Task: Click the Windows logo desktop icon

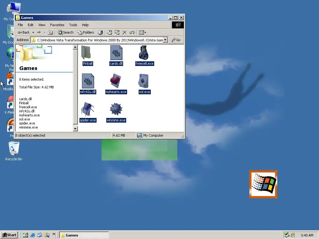Action: (x=263, y=184)
